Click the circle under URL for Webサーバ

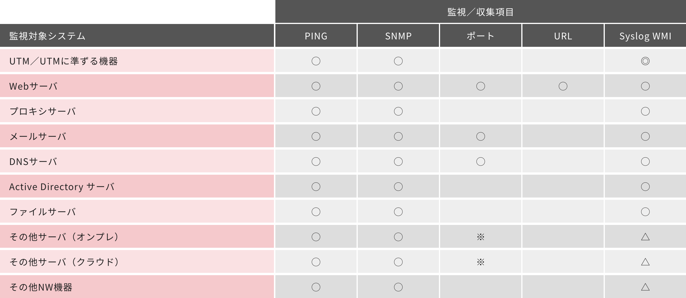[563, 86]
